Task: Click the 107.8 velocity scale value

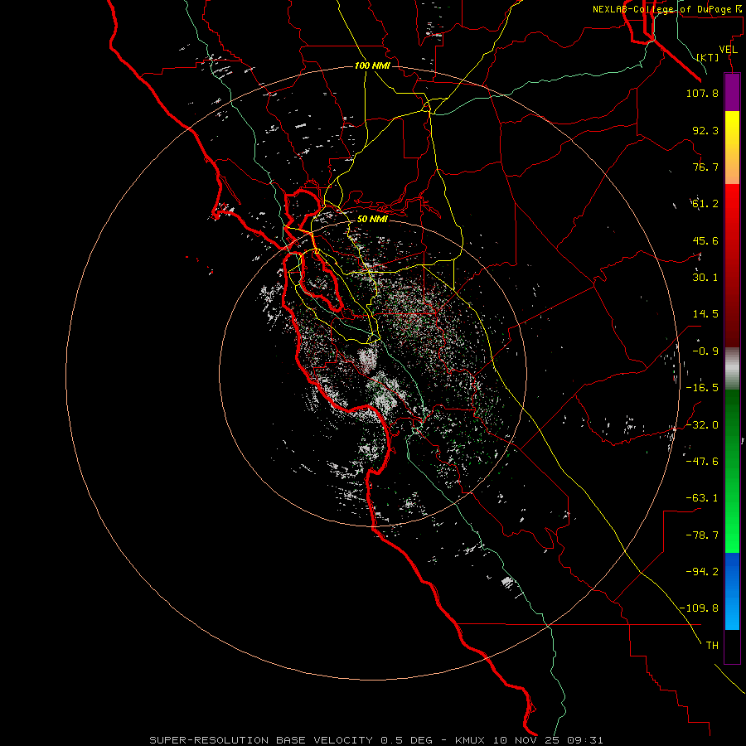Action: (x=702, y=93)
